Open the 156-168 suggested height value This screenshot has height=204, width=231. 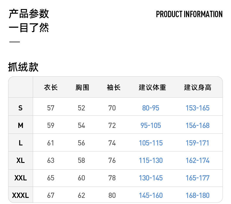click(198, 126)
